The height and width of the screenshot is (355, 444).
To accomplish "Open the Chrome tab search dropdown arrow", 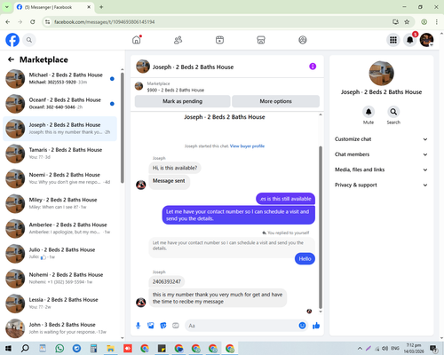I will [7, 7].
